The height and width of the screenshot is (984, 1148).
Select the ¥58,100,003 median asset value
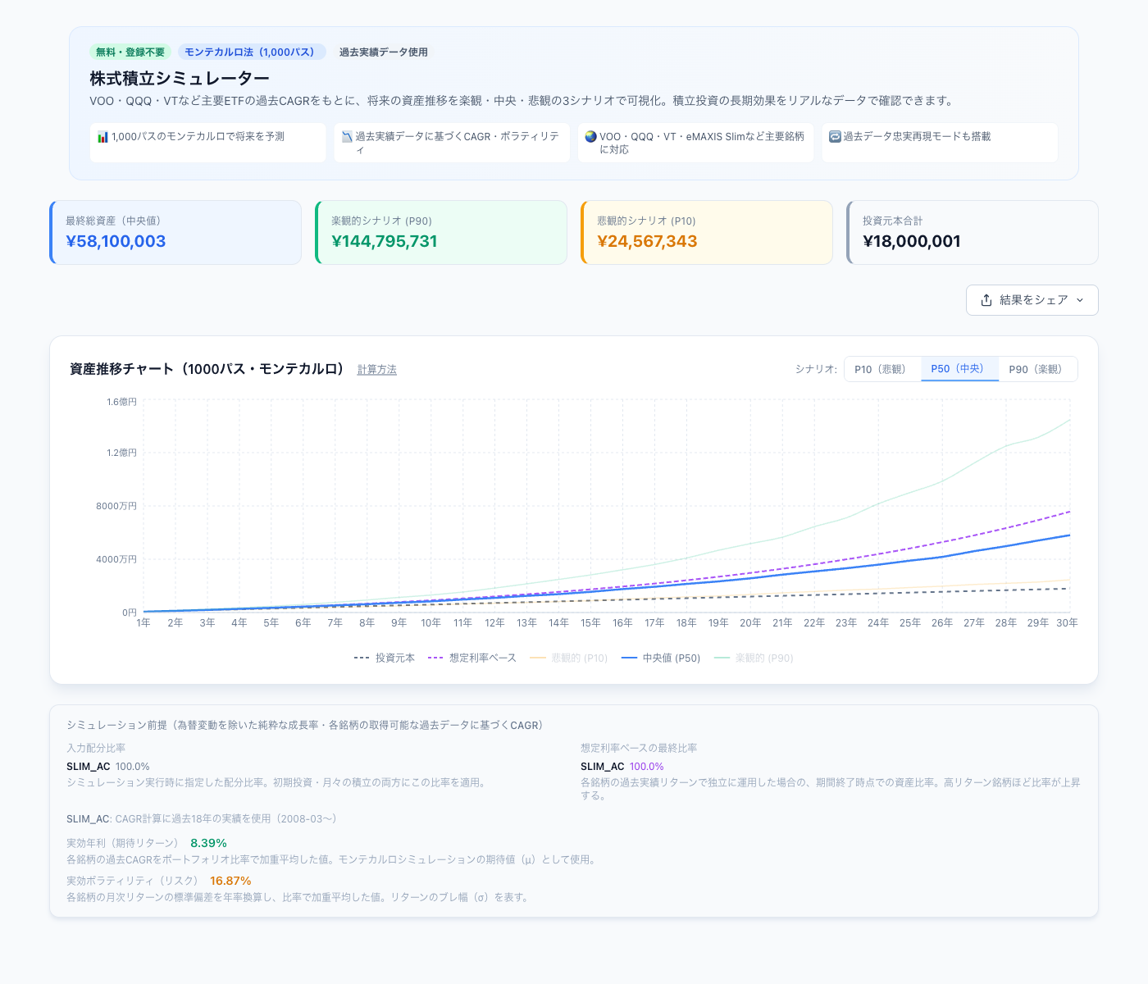[116, 241]
